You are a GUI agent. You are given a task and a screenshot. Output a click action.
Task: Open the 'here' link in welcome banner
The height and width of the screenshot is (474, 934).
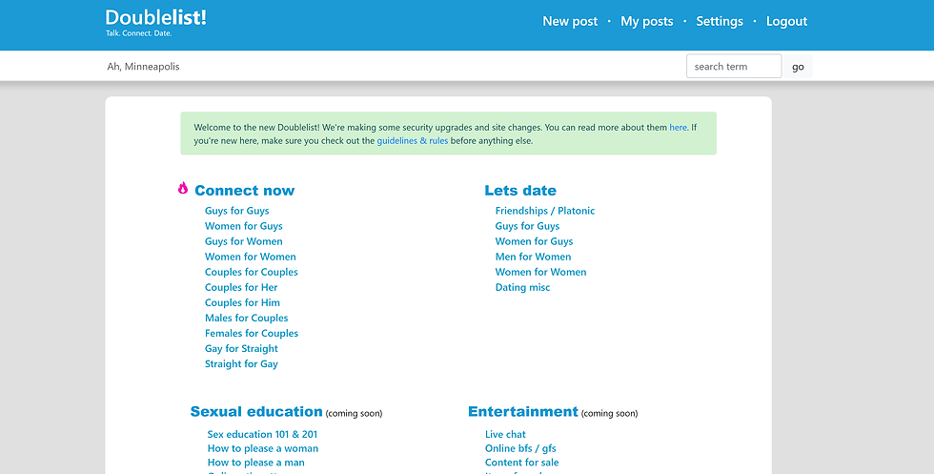pos(678,127)
